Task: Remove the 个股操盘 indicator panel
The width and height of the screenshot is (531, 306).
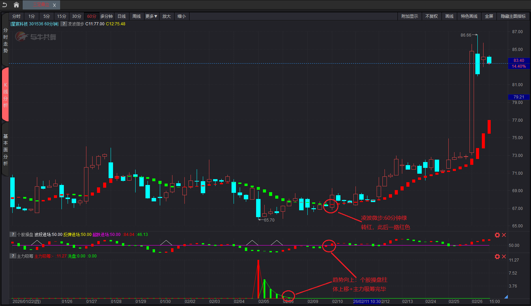Action: coord(504,235)
